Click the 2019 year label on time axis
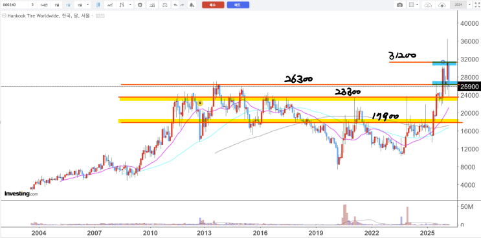 (x=316, y=232)
